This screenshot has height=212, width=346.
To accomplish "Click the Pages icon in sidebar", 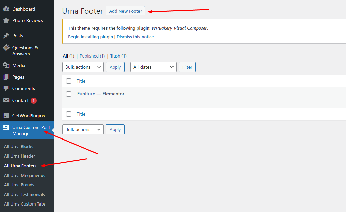I will pyautogui.click(x=6, y=77).
